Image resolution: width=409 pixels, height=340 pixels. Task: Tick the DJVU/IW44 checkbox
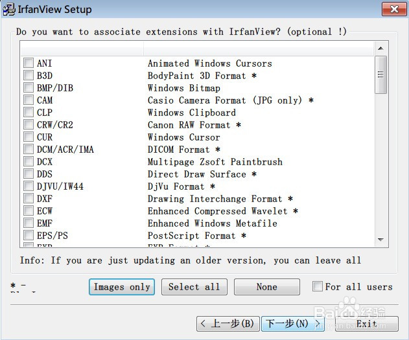coord(29,186)
